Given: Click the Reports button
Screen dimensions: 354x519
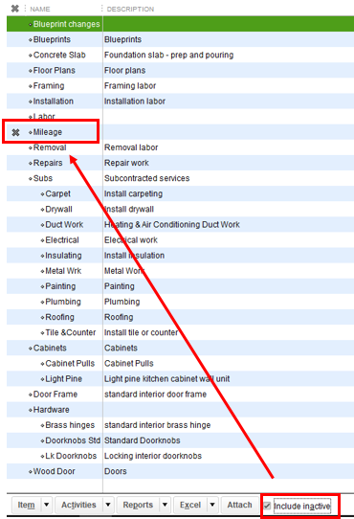Looking at the screenshot, I should point(138,505).
